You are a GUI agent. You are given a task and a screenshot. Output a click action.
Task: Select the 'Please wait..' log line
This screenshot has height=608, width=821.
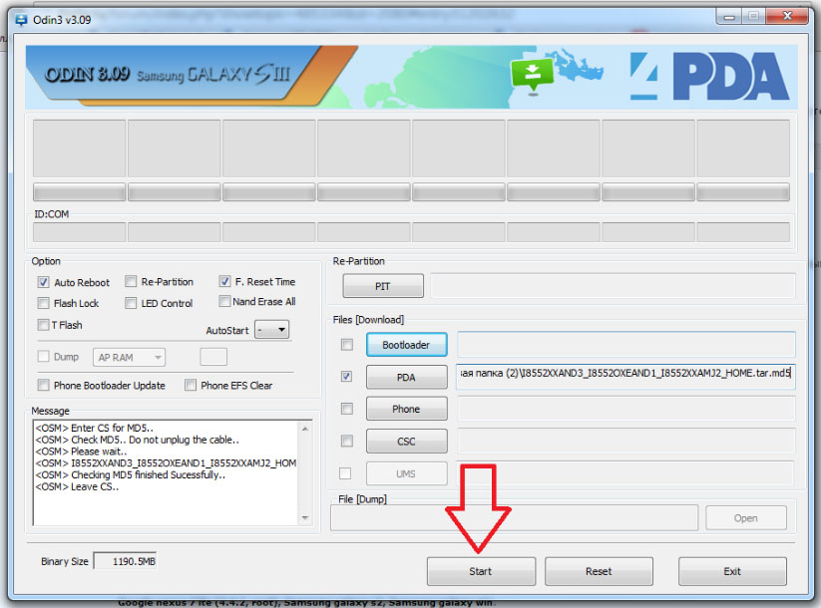point(81,452)
